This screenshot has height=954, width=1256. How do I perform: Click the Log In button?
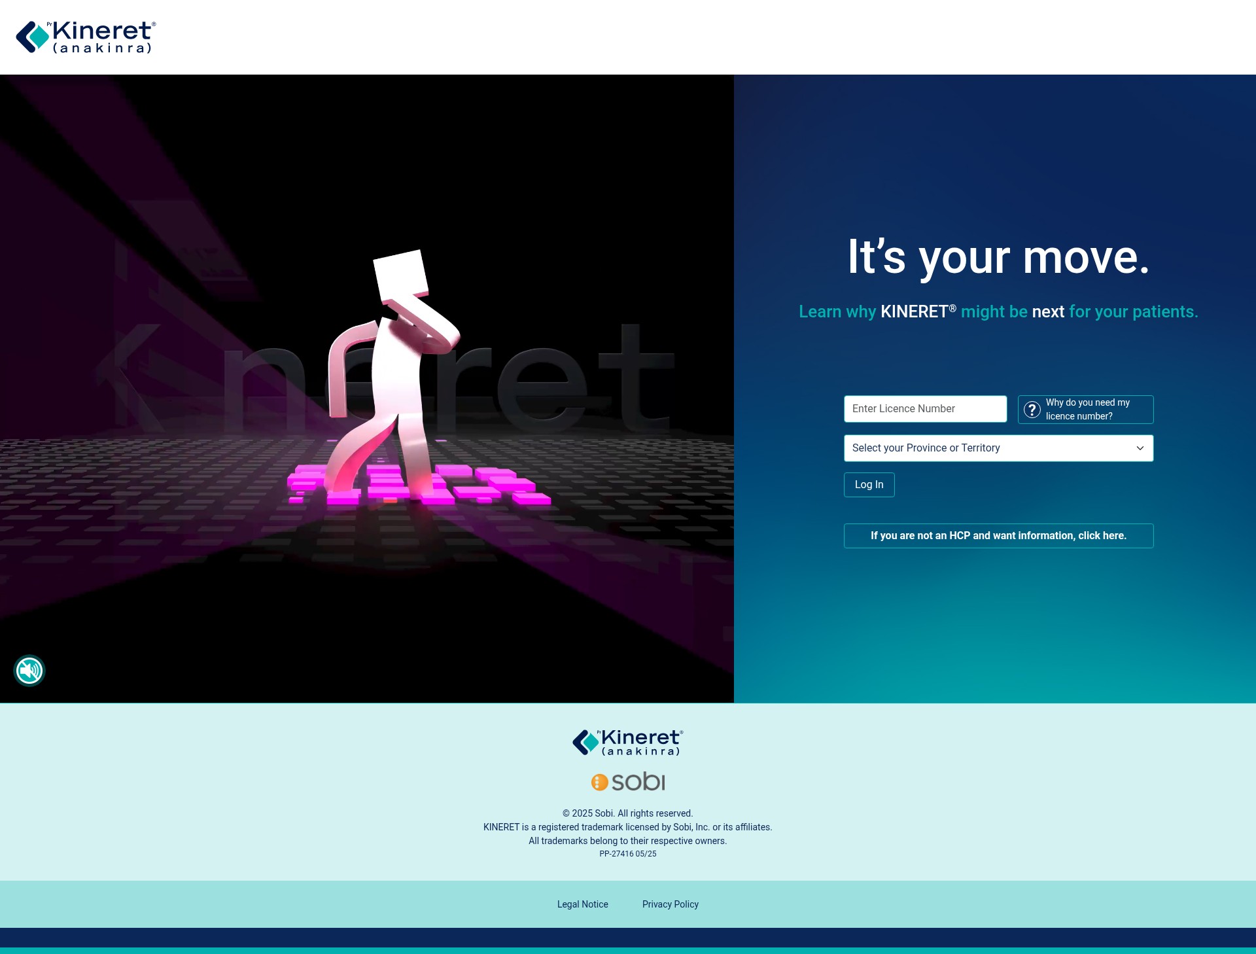[x=869, y=485]
